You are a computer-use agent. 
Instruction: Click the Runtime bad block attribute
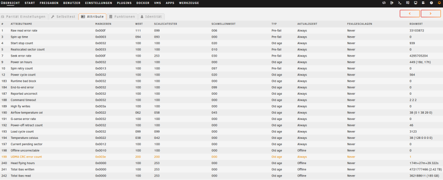tap(23, 81)
